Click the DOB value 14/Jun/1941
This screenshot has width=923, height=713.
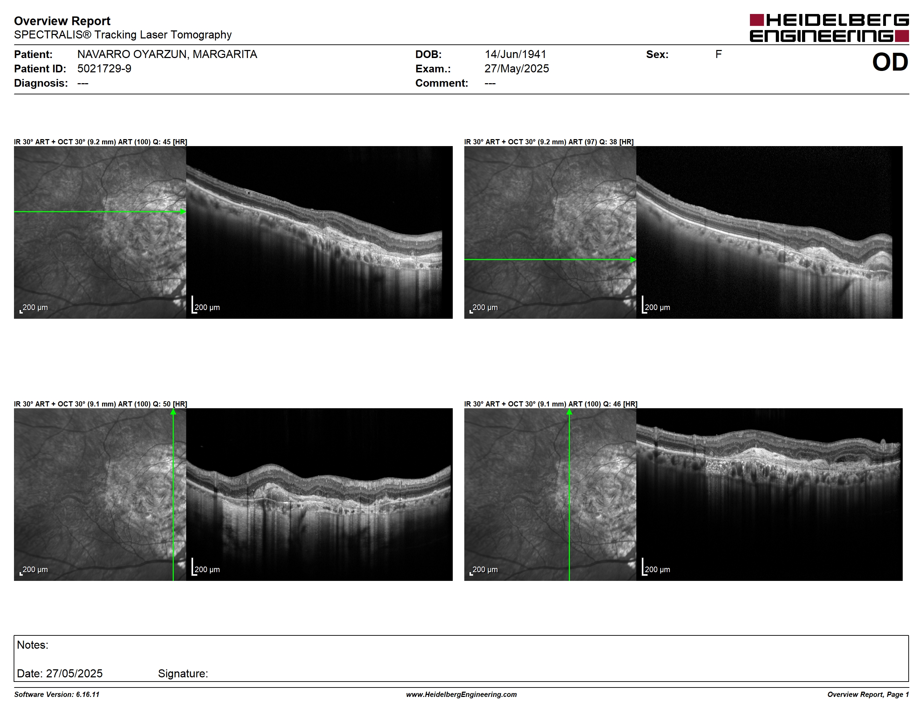515,54
